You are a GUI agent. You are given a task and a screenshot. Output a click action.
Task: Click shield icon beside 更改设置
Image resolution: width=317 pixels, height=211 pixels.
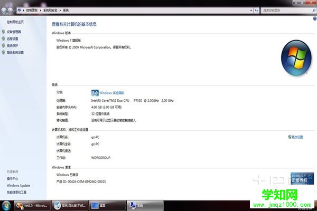(x=290, y=137)
